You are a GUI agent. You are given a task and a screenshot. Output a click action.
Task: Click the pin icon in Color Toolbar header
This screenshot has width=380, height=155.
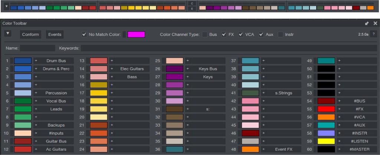(x=367, y=23)
